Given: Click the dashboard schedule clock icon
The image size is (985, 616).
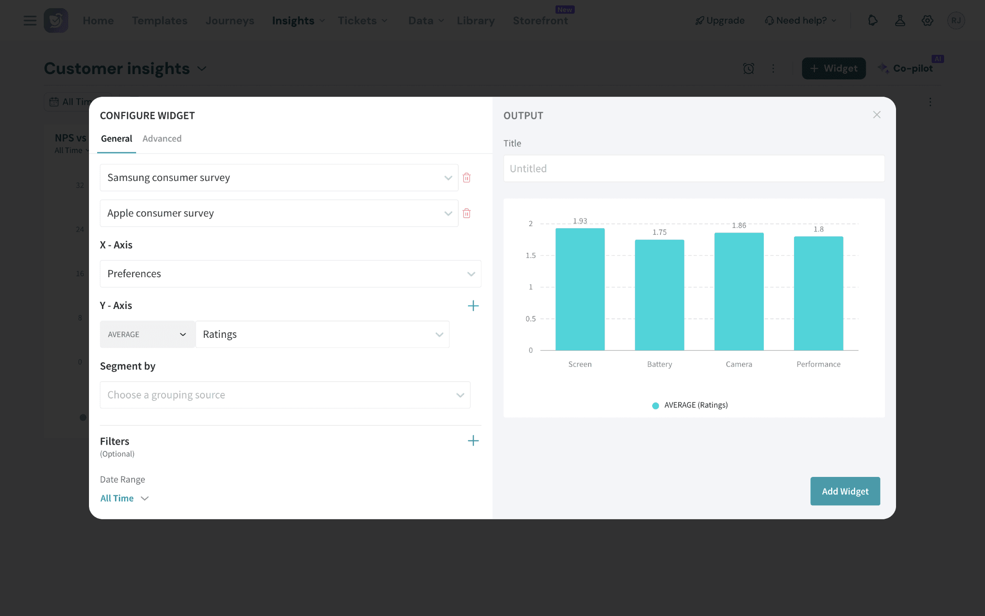Looking at the screenshot, I should 748,68.
